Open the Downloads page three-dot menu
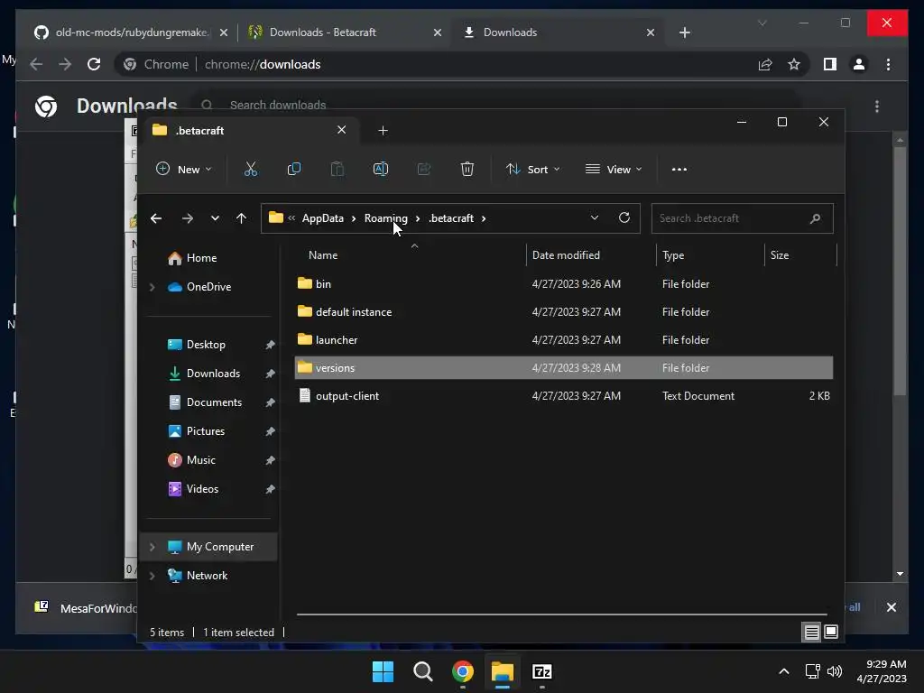Screen dimensions: 924x693 click(x=877, y=106)
